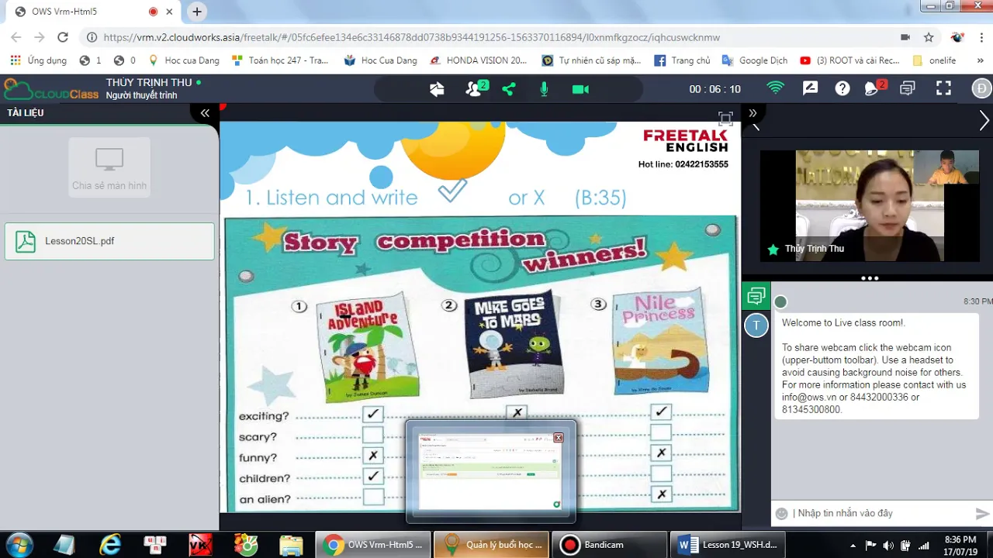Click the volume icon in system tray
993x558 pixels.
888,545
